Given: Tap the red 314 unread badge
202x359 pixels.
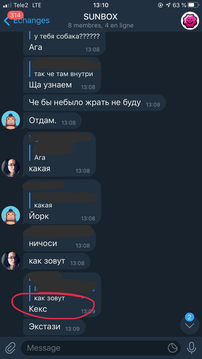Looking at the screenshot, I should tap(15, 15).
